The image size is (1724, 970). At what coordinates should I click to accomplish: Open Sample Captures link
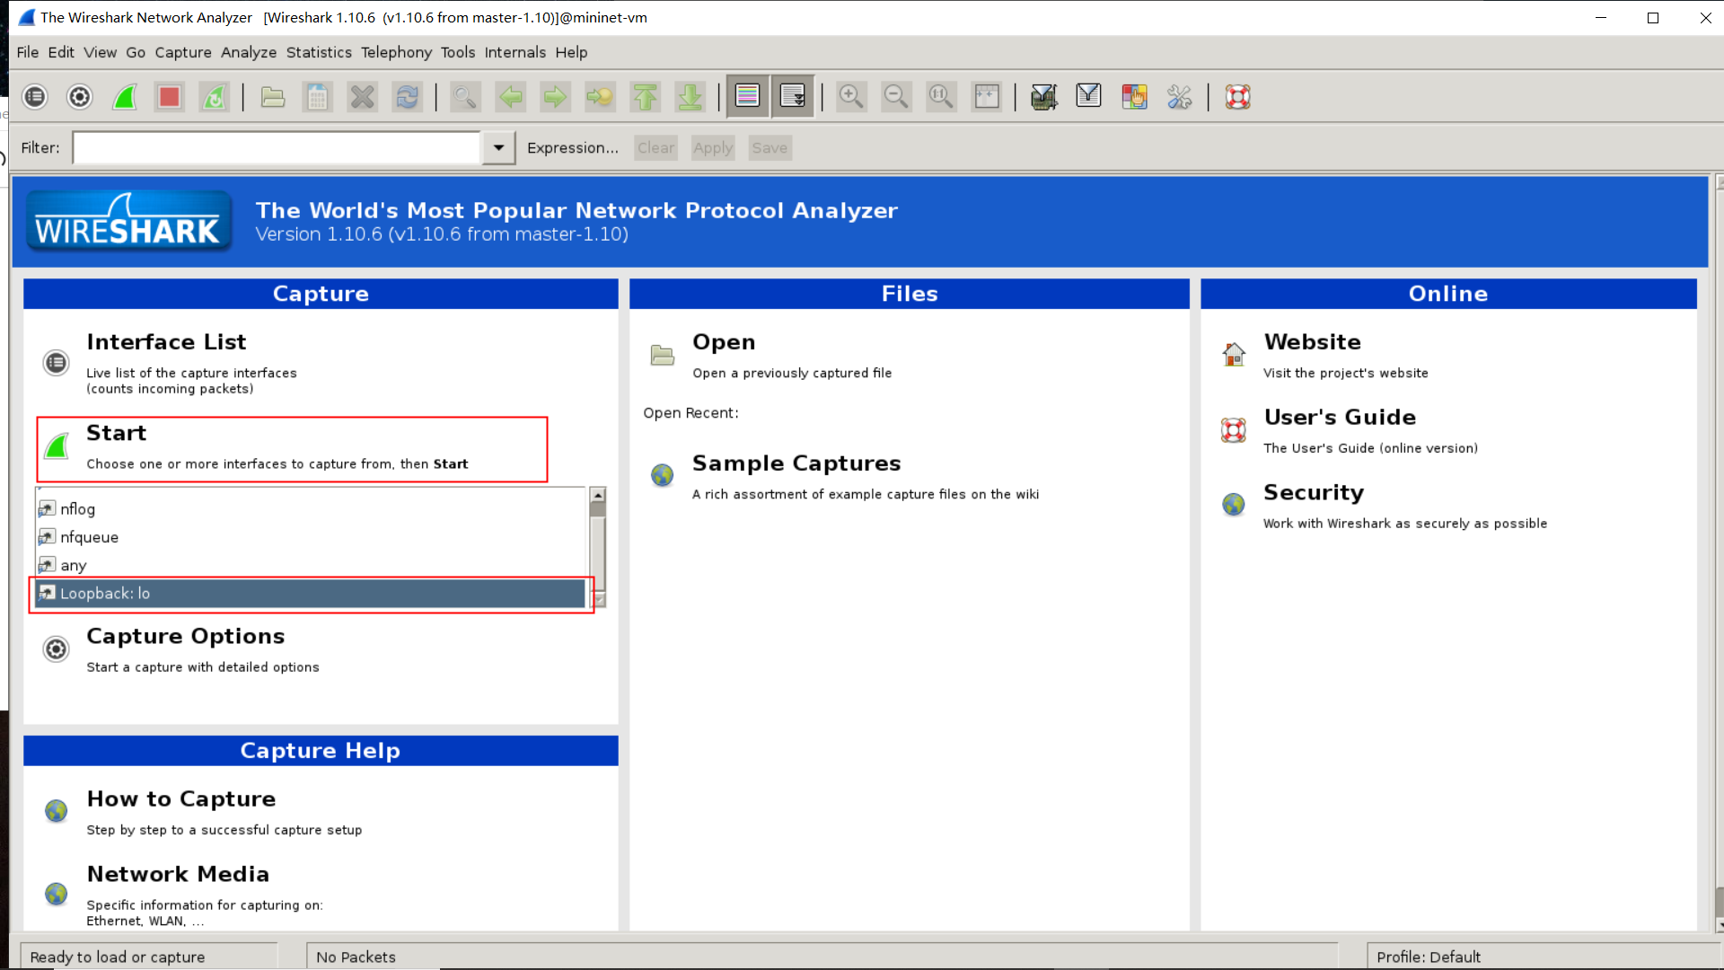pyautogui.click(x=796, y=463)
